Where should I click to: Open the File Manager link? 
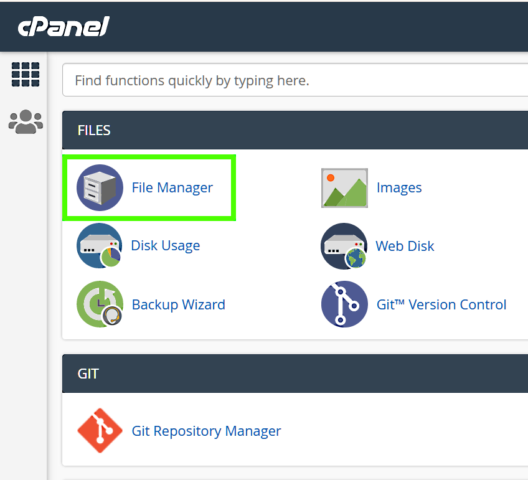pyautogui.click(x=172, y=187)
